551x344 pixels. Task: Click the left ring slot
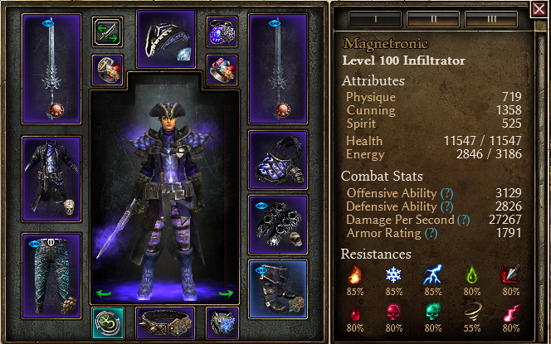point(108,70)
